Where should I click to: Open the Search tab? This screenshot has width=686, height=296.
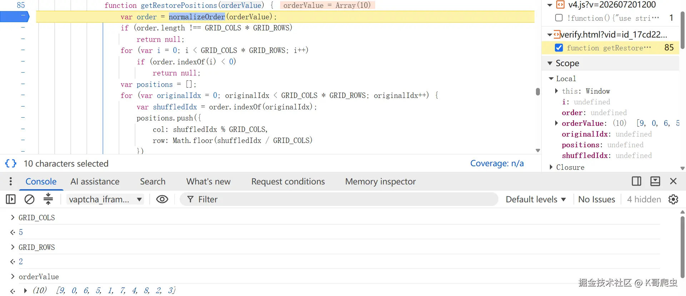click(x=153, y=181)
